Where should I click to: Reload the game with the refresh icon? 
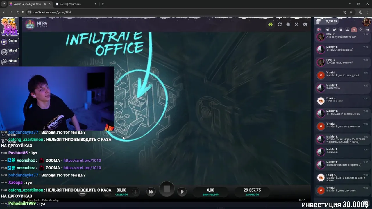(x=280, y=24)
